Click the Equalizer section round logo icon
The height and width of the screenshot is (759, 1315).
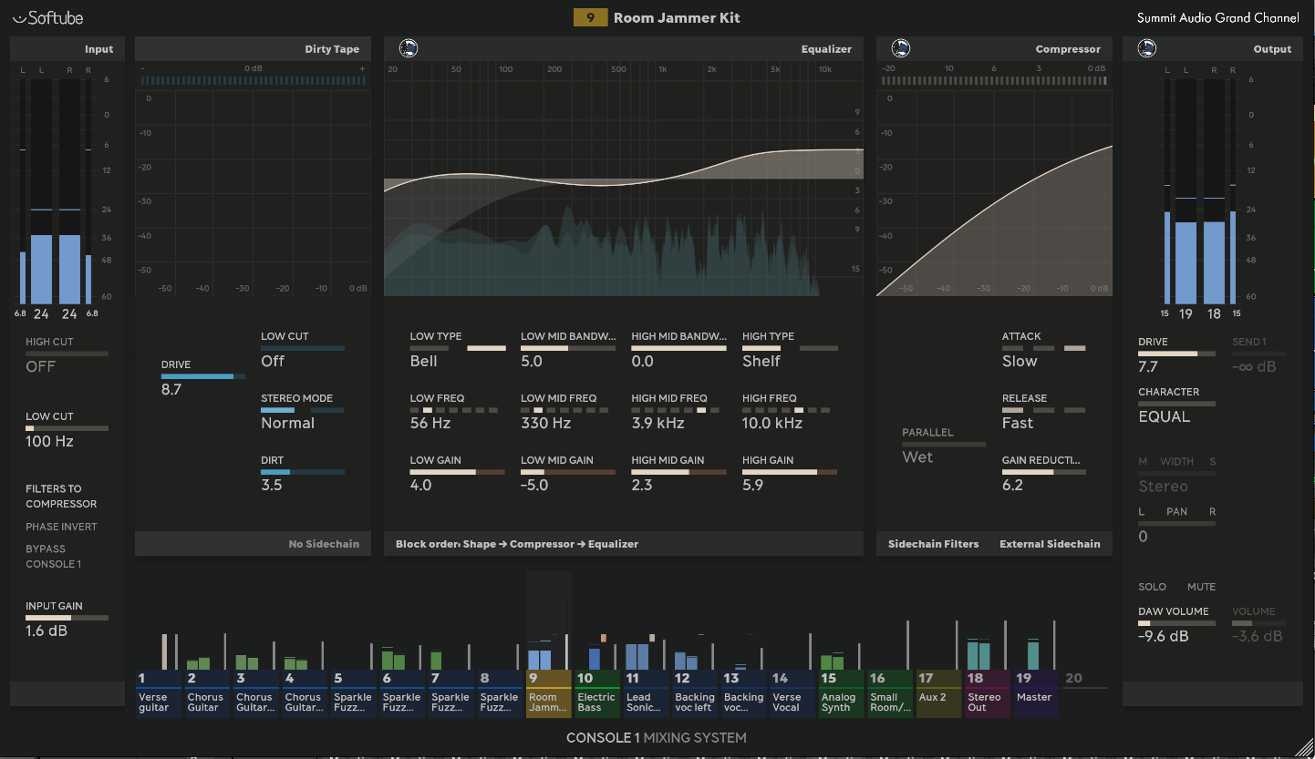pos(409,48)
